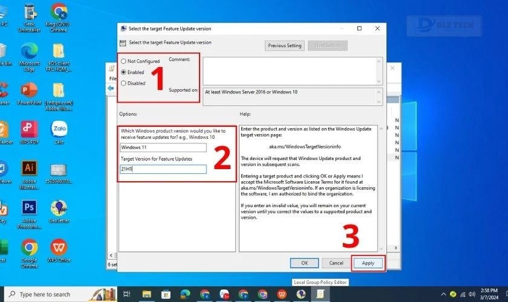Open Geek Uninstaller desktop icon
Viewport: 508px width, 302px height.
30,18
